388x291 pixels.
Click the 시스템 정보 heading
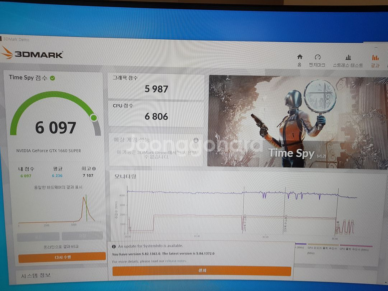36,275
